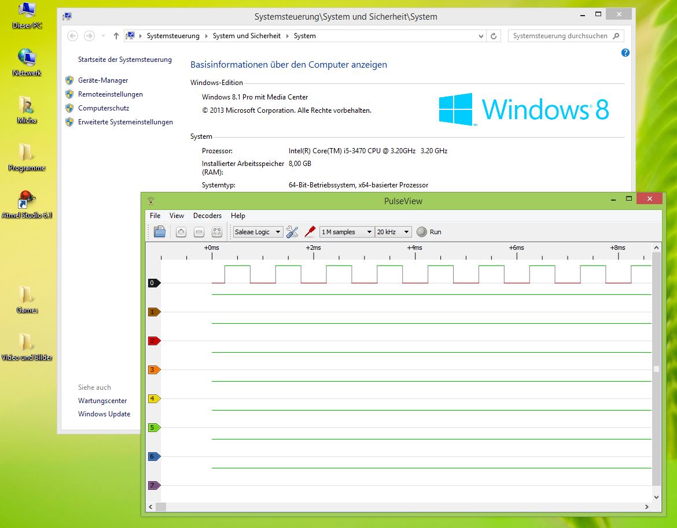Zoom to fit the PulseView waveform
The width and height of the screenshot is (677, 528).
point(217,232)
